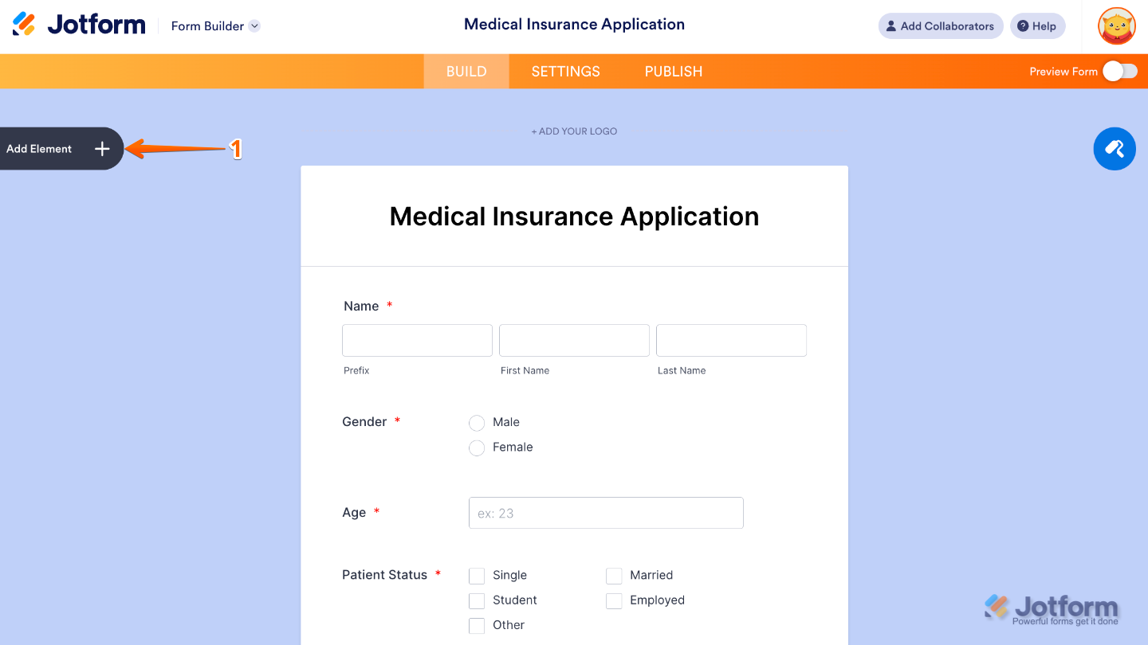Open the PUBLISH tab
The height and width of the screenshot is (645, 1148).
coord(673,71)
